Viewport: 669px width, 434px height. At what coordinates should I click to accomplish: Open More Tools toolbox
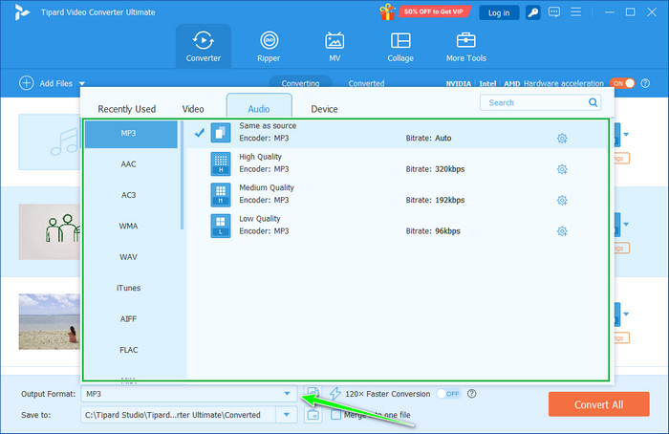[466, 46]
